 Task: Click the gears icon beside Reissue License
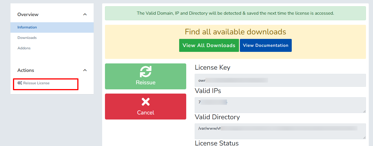coord(20,83)
